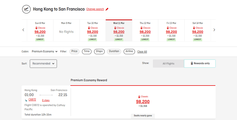Click Total duration 12h 15m text

point(38,115)
